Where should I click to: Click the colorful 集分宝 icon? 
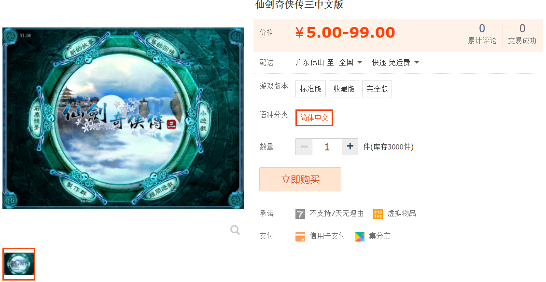(x=360, y=237)
